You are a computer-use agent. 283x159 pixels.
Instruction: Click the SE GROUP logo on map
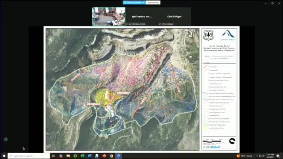pyautogui.click(x=211, y=147)
